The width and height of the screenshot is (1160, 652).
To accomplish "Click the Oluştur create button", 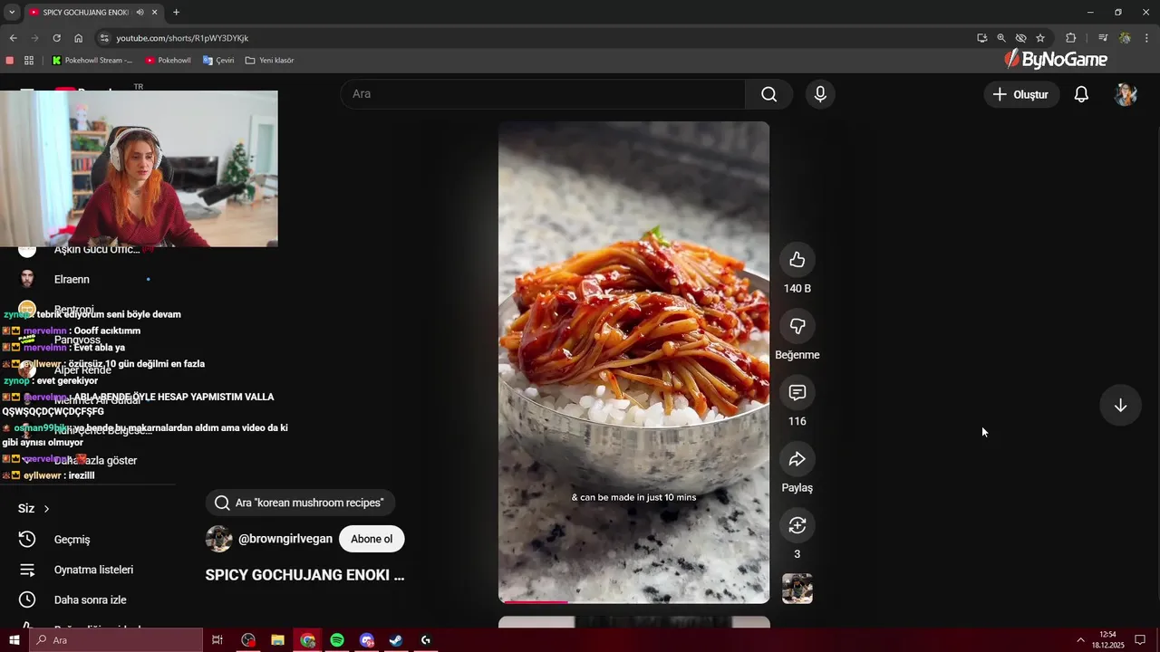I will tap(1021, 94).
